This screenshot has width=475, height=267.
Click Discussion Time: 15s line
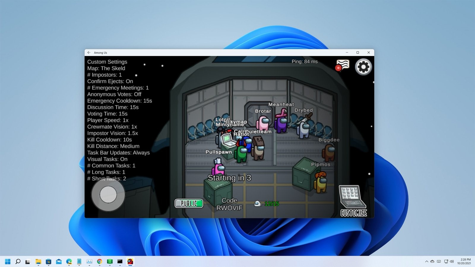pos(113,107)
